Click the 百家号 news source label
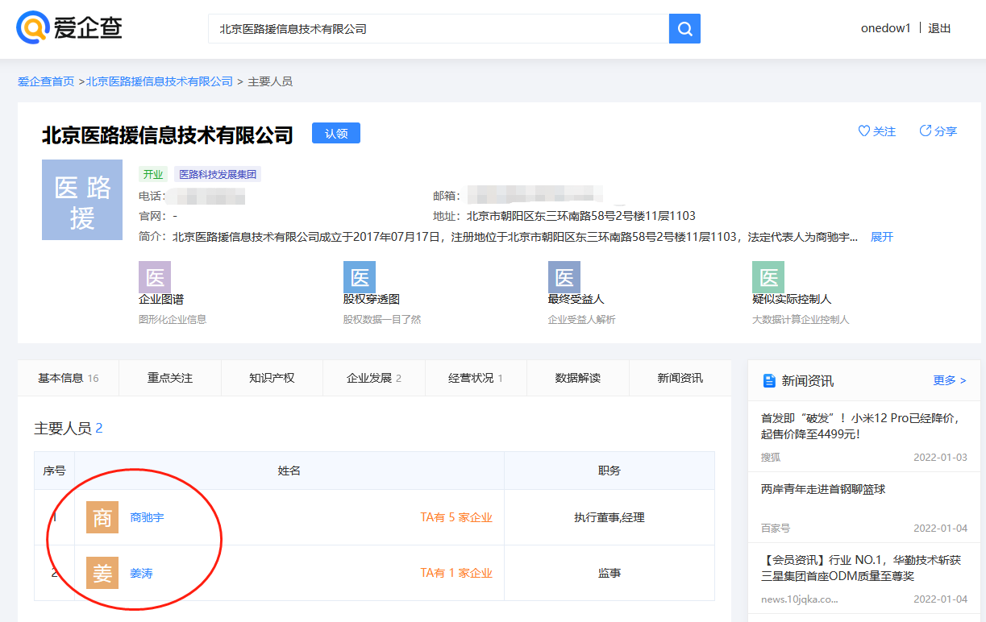 pyautogui.click(x=776, y=529)
